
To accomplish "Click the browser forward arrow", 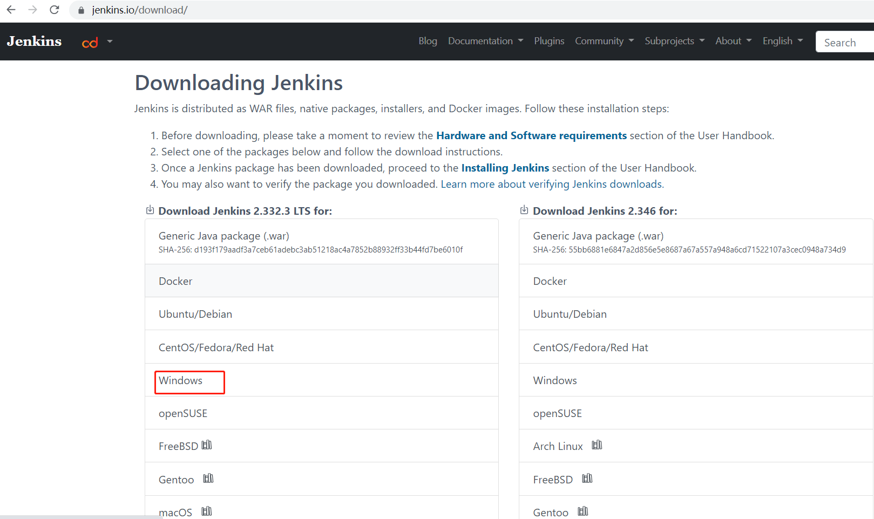I will (32, 10).
